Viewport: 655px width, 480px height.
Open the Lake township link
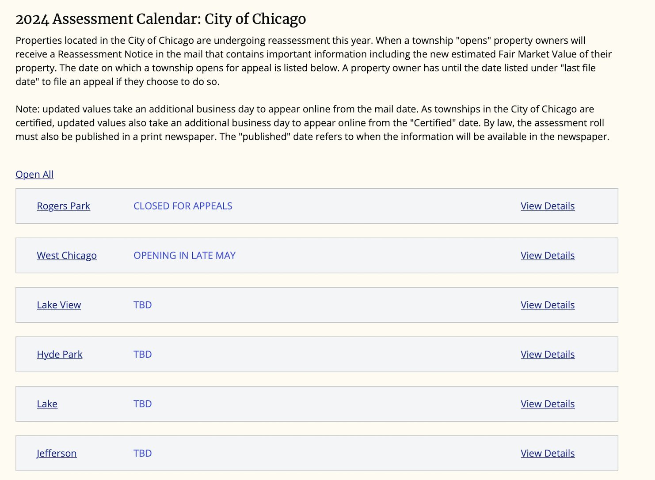[47, 404]
